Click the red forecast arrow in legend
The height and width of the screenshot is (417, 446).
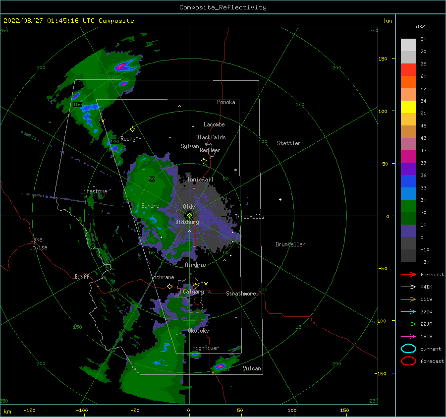(x=408, y=274)
